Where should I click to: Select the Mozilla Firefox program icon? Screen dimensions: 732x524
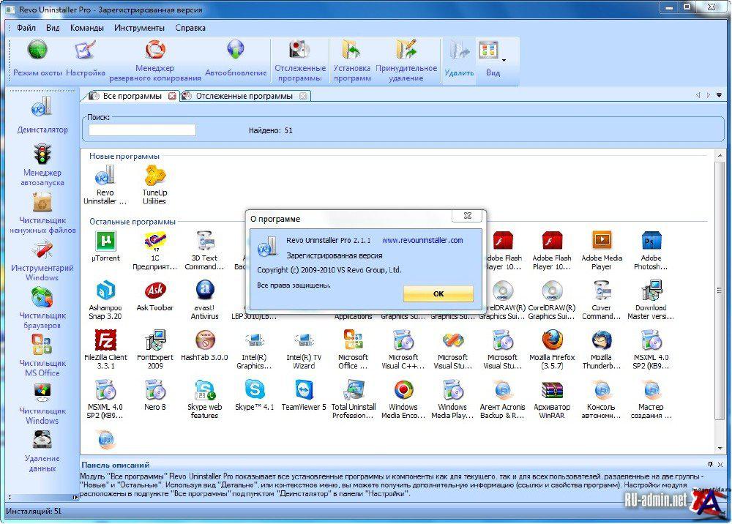click(553, 340)
